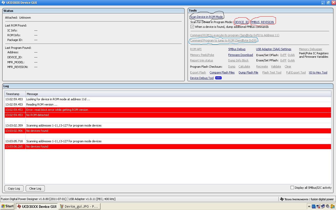Open Device Debug Tool link
This screenshot has height=210, width=336.
[x=202, y=78]
